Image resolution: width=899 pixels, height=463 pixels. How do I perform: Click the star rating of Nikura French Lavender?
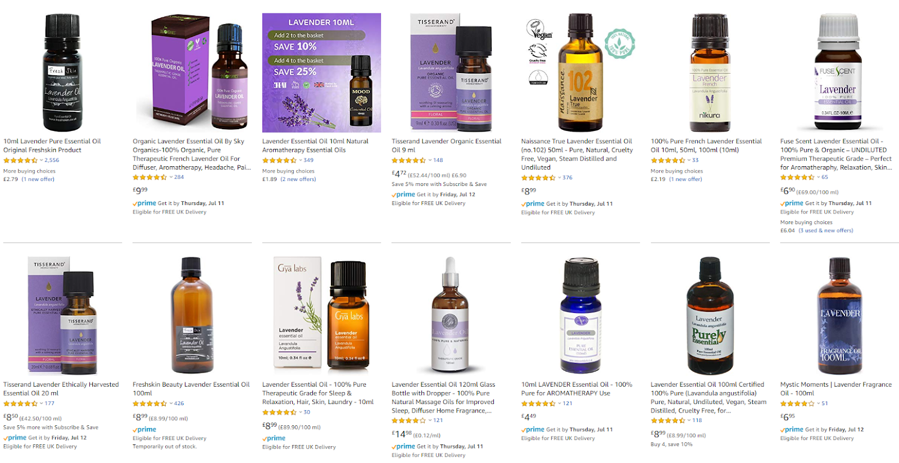(668, 160)
